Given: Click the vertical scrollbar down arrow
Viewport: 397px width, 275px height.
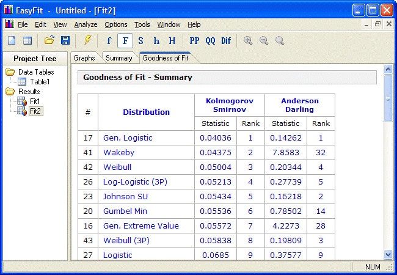Looking at the screenshot, I should (387, 254).
